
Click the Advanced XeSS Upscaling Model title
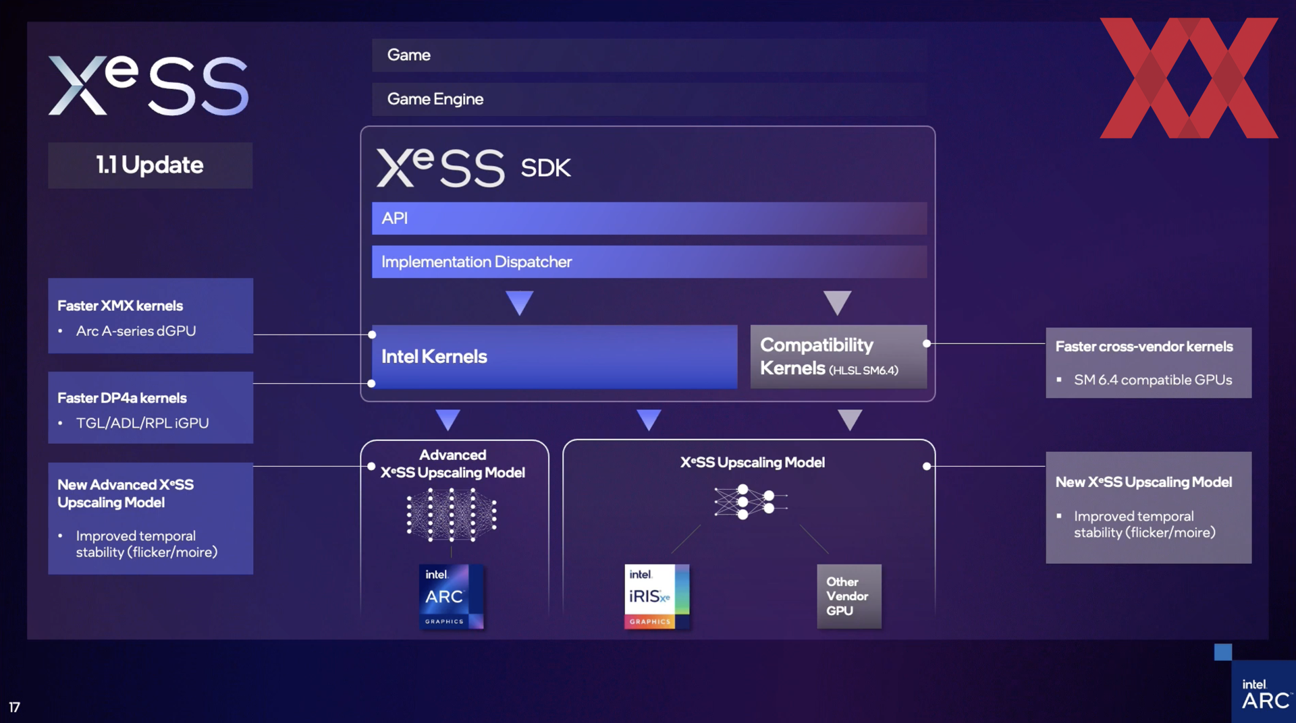pos(452,463)
